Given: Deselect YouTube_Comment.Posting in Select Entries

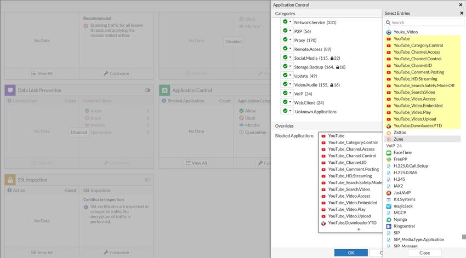Looking at the screenshot, I should (422, 72).
